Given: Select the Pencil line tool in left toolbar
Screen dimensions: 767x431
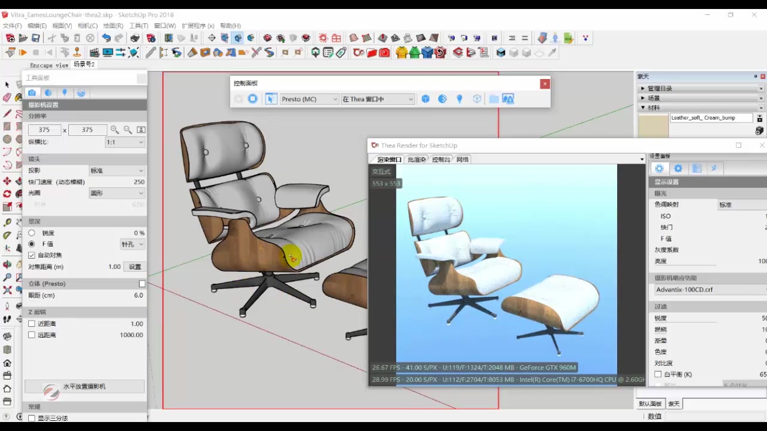Looking at the screenshot, I should pos(7,113).
